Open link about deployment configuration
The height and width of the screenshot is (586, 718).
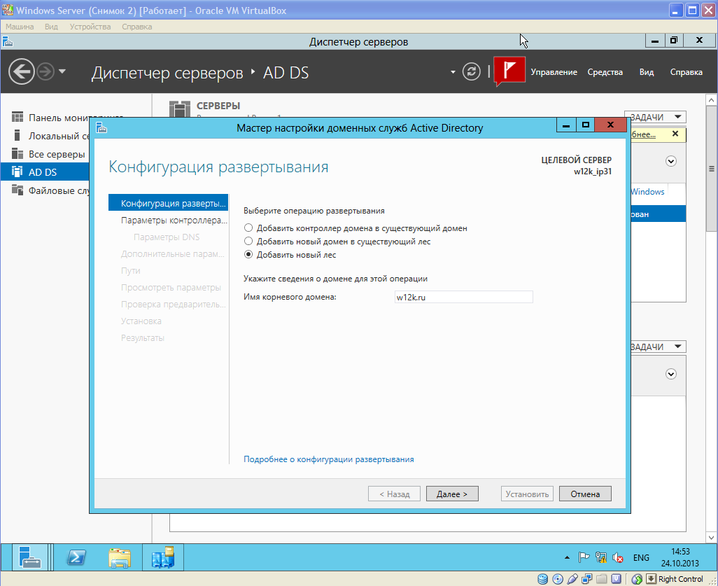click(328, 459)
